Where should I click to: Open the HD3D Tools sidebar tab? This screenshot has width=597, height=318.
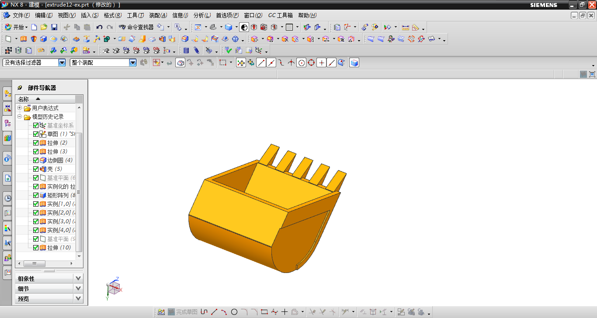(x=7, y=159)
